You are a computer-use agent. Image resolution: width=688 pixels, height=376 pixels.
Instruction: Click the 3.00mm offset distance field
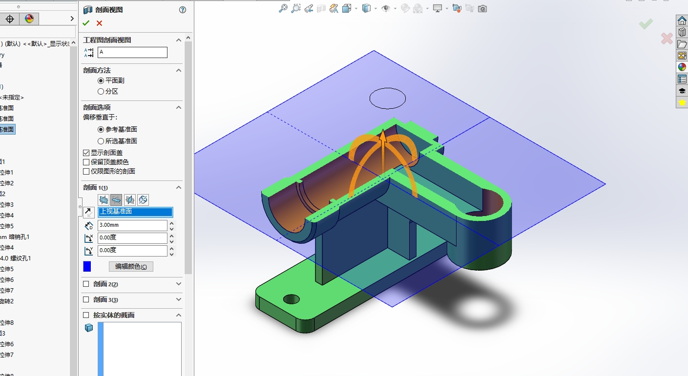coord(132,225)
